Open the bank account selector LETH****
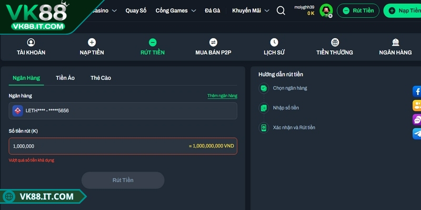Viewport: 421px width, 210px height. 123,111
